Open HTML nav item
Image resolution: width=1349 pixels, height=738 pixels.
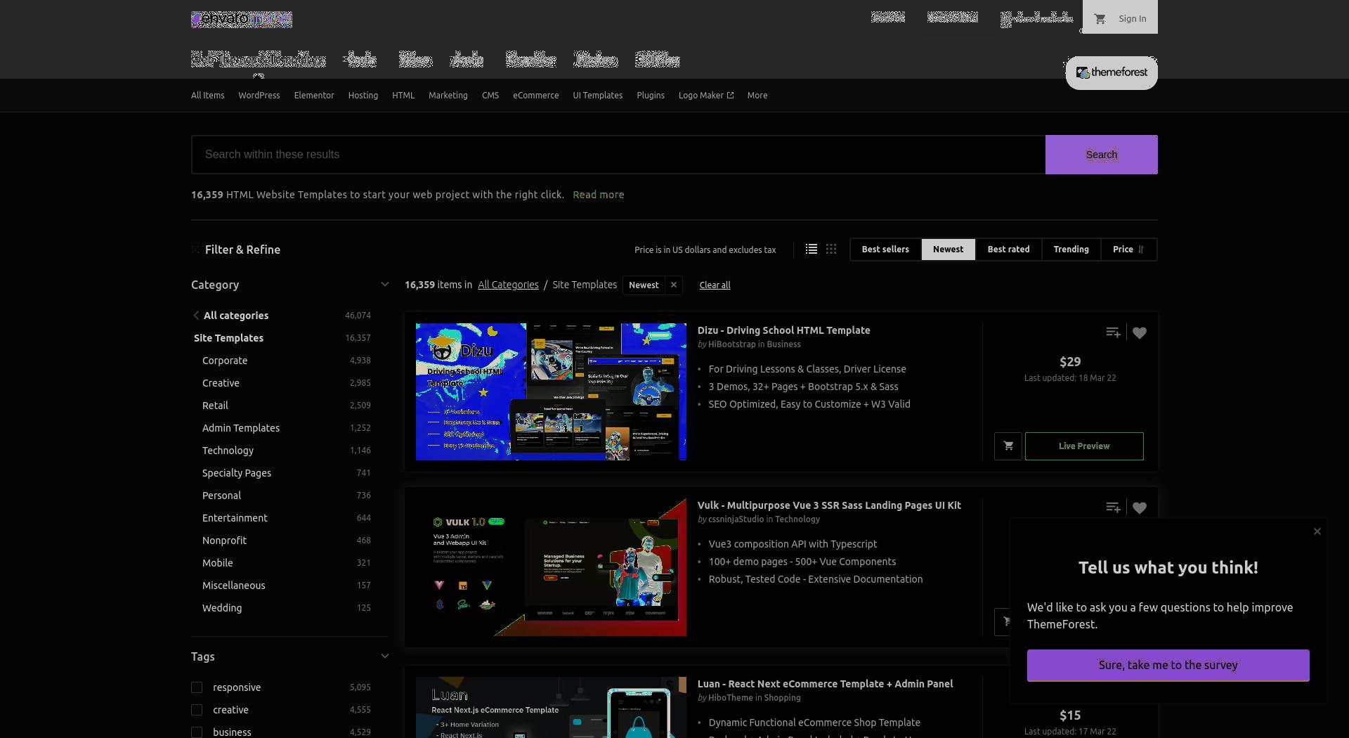coord(403,96)
